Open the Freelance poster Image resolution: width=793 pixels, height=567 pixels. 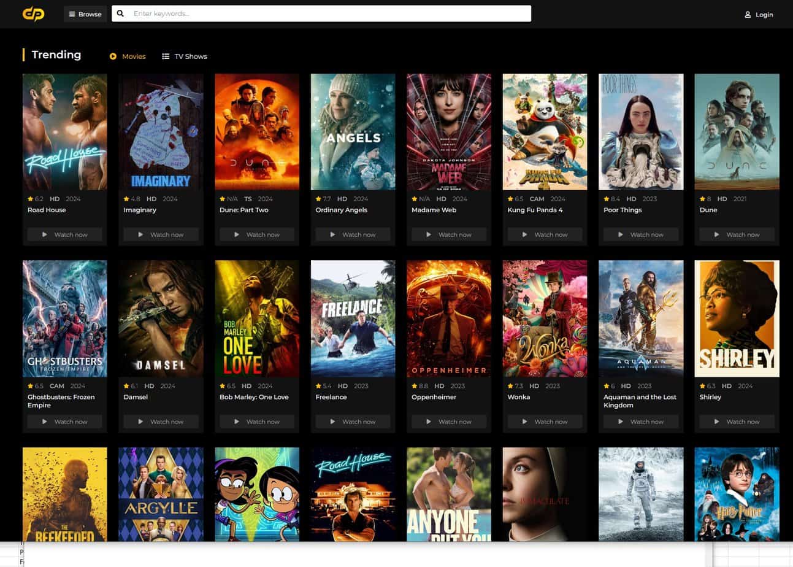point(353,318)
